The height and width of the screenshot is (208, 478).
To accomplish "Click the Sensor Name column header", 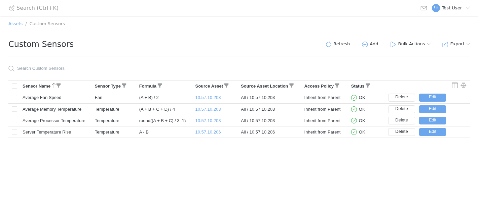I will (36, 86).
